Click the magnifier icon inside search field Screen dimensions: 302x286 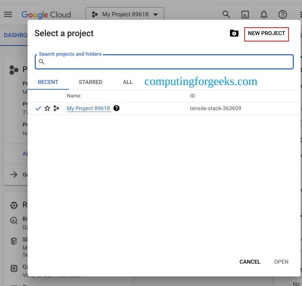point(42,62)
